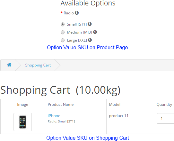174x141 pixels.
Task: Click the Model column header
Action: pos(115,105)
